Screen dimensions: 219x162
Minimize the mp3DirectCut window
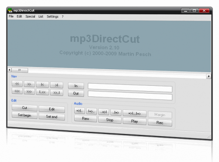185,11
